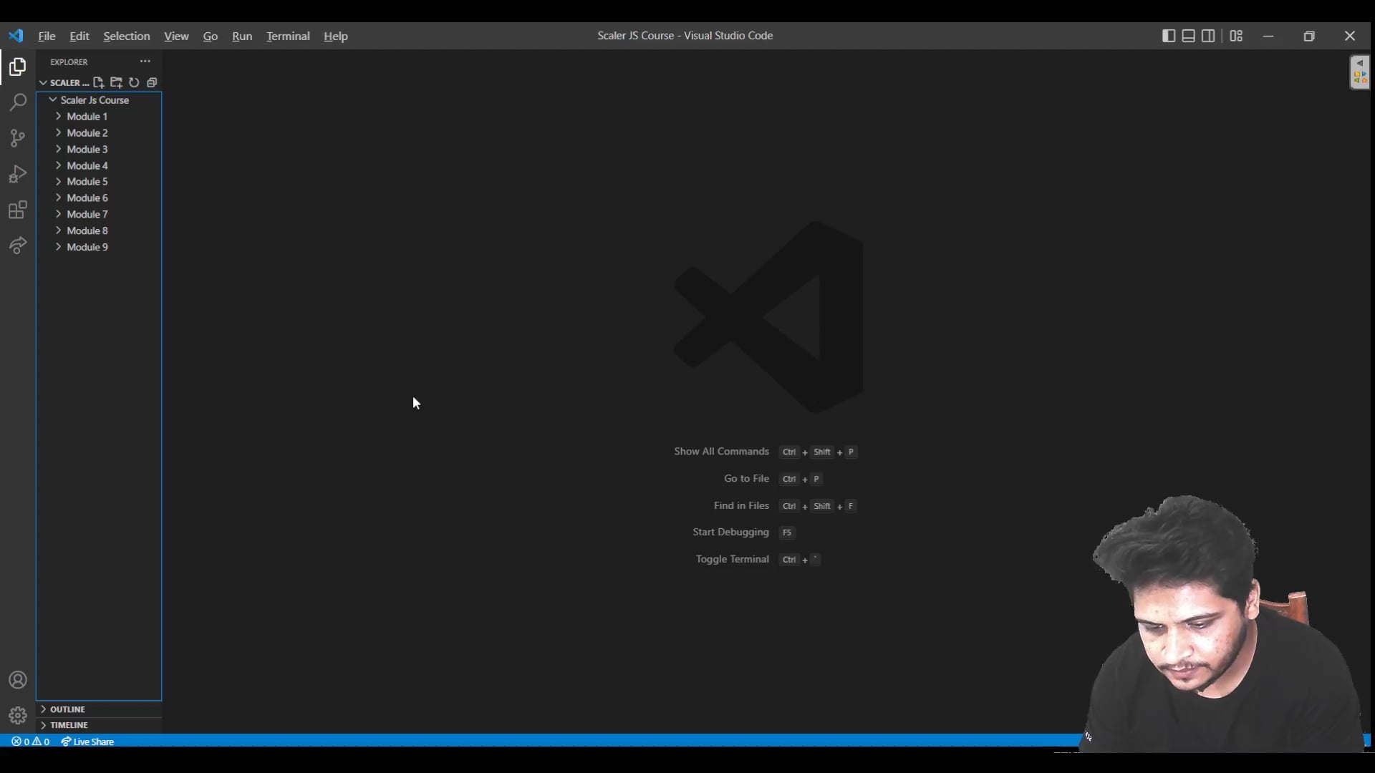Expand the Module 1 folder
Image resolution: width=1375 pixels, height=773 pixels.
(x=99, y=117)
